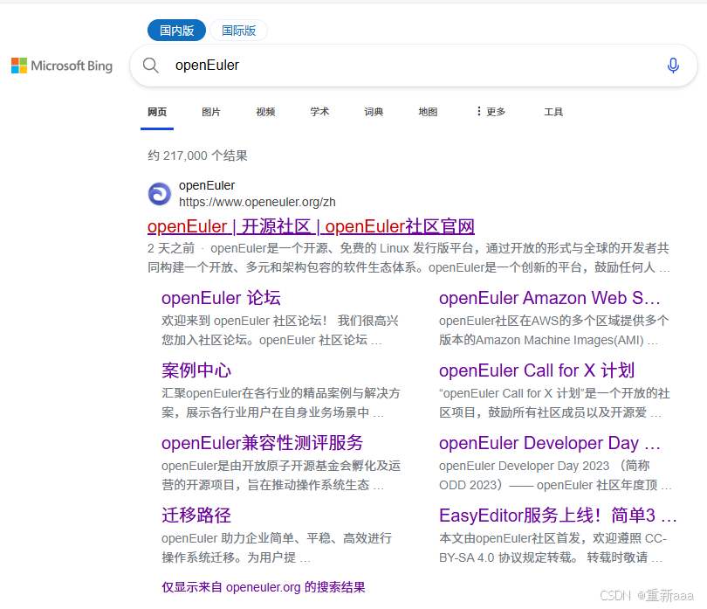
Task: Open the 更多 three-dot menu
Action: pos(491,112)
